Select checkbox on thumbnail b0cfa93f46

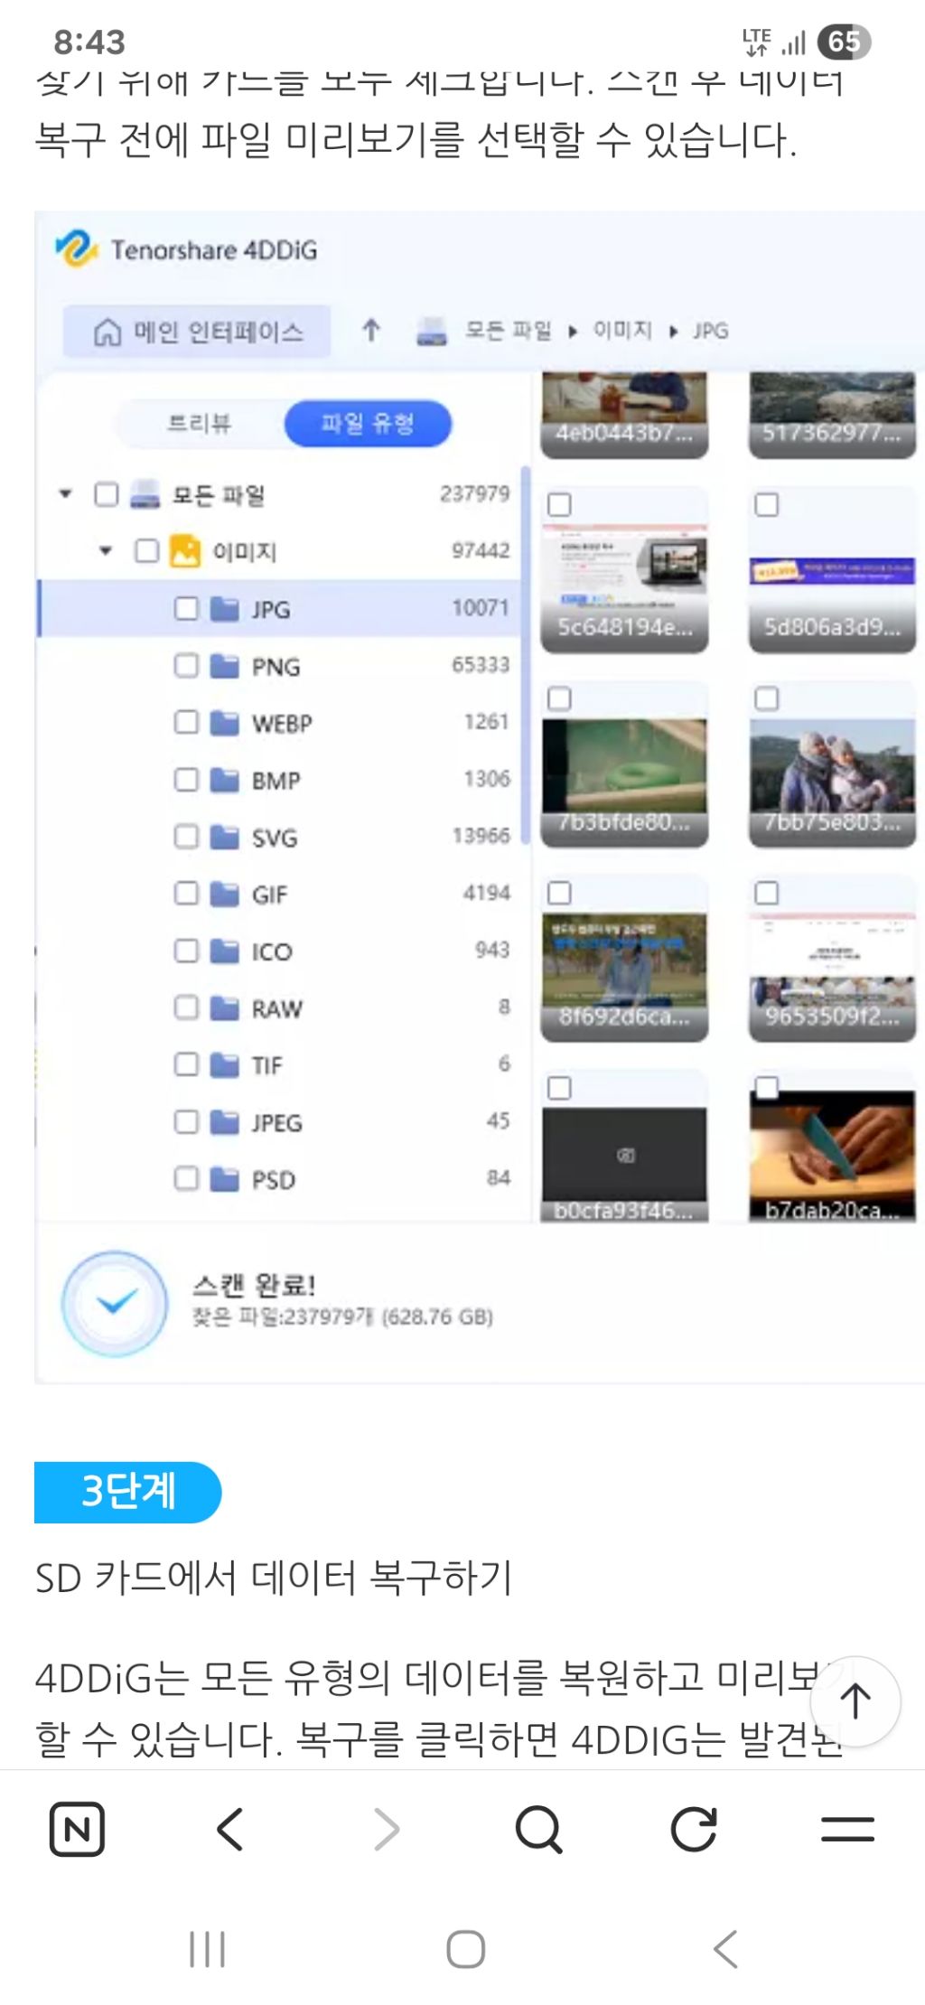(x=560, y=1088)
